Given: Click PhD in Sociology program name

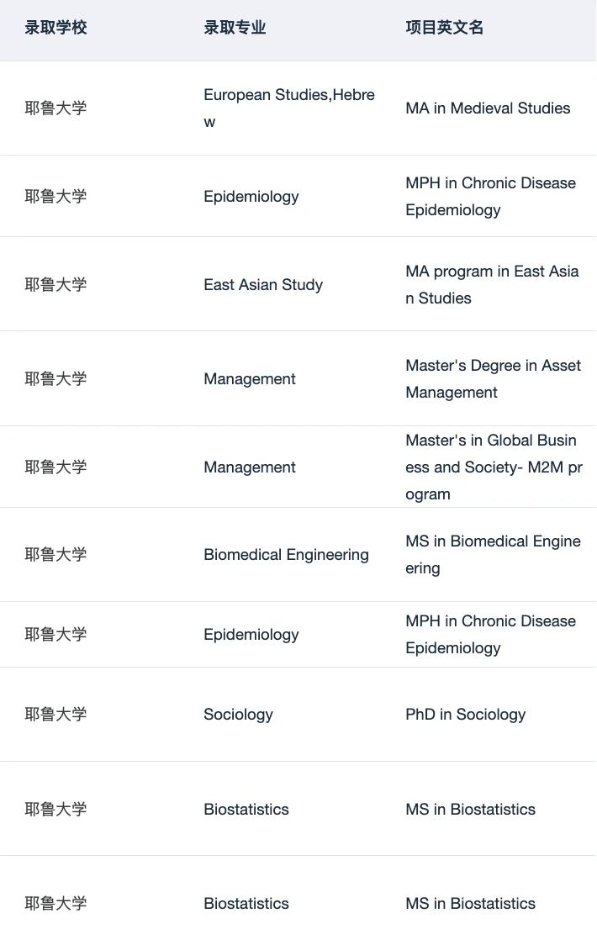Looking at the screenshot, I should tap(466, 714).
